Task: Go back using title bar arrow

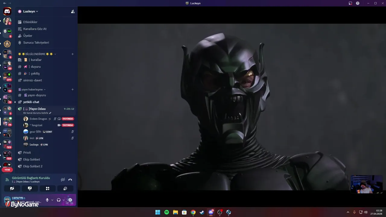Action: (x=4, y=3)
